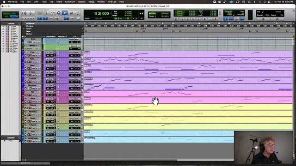The image size is (296, 166).
Task: Toggle the Pre-roll button
Action: (x=179, y=12)
